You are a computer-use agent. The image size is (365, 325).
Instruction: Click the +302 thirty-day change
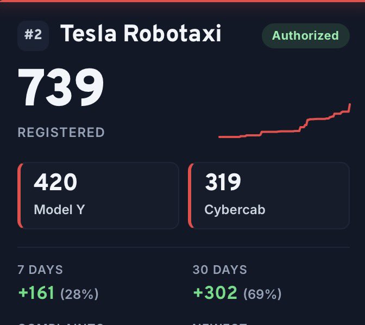[x=215, y=293]
